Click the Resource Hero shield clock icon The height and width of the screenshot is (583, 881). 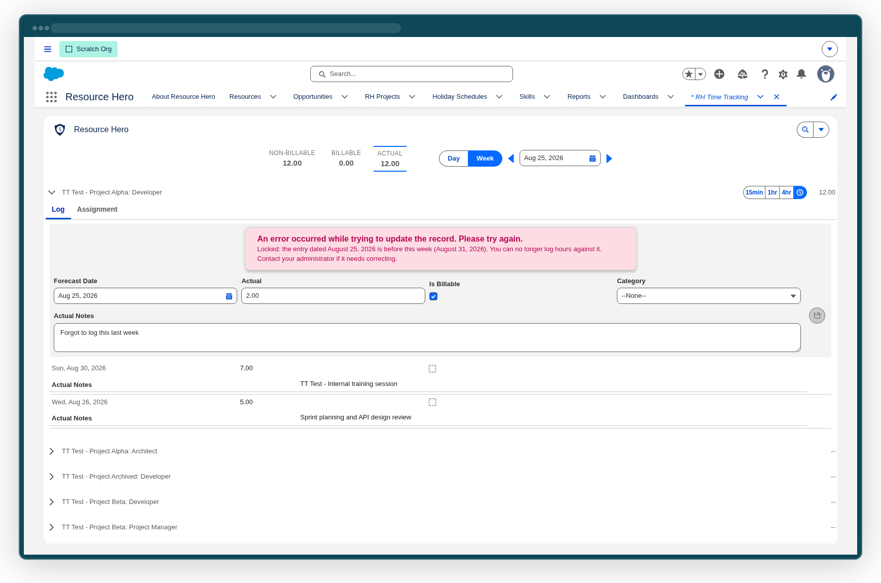60,130
